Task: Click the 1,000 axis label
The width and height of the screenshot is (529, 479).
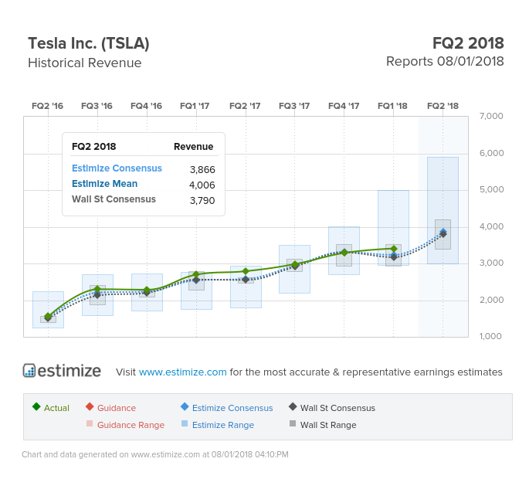Action: [490, 336]
